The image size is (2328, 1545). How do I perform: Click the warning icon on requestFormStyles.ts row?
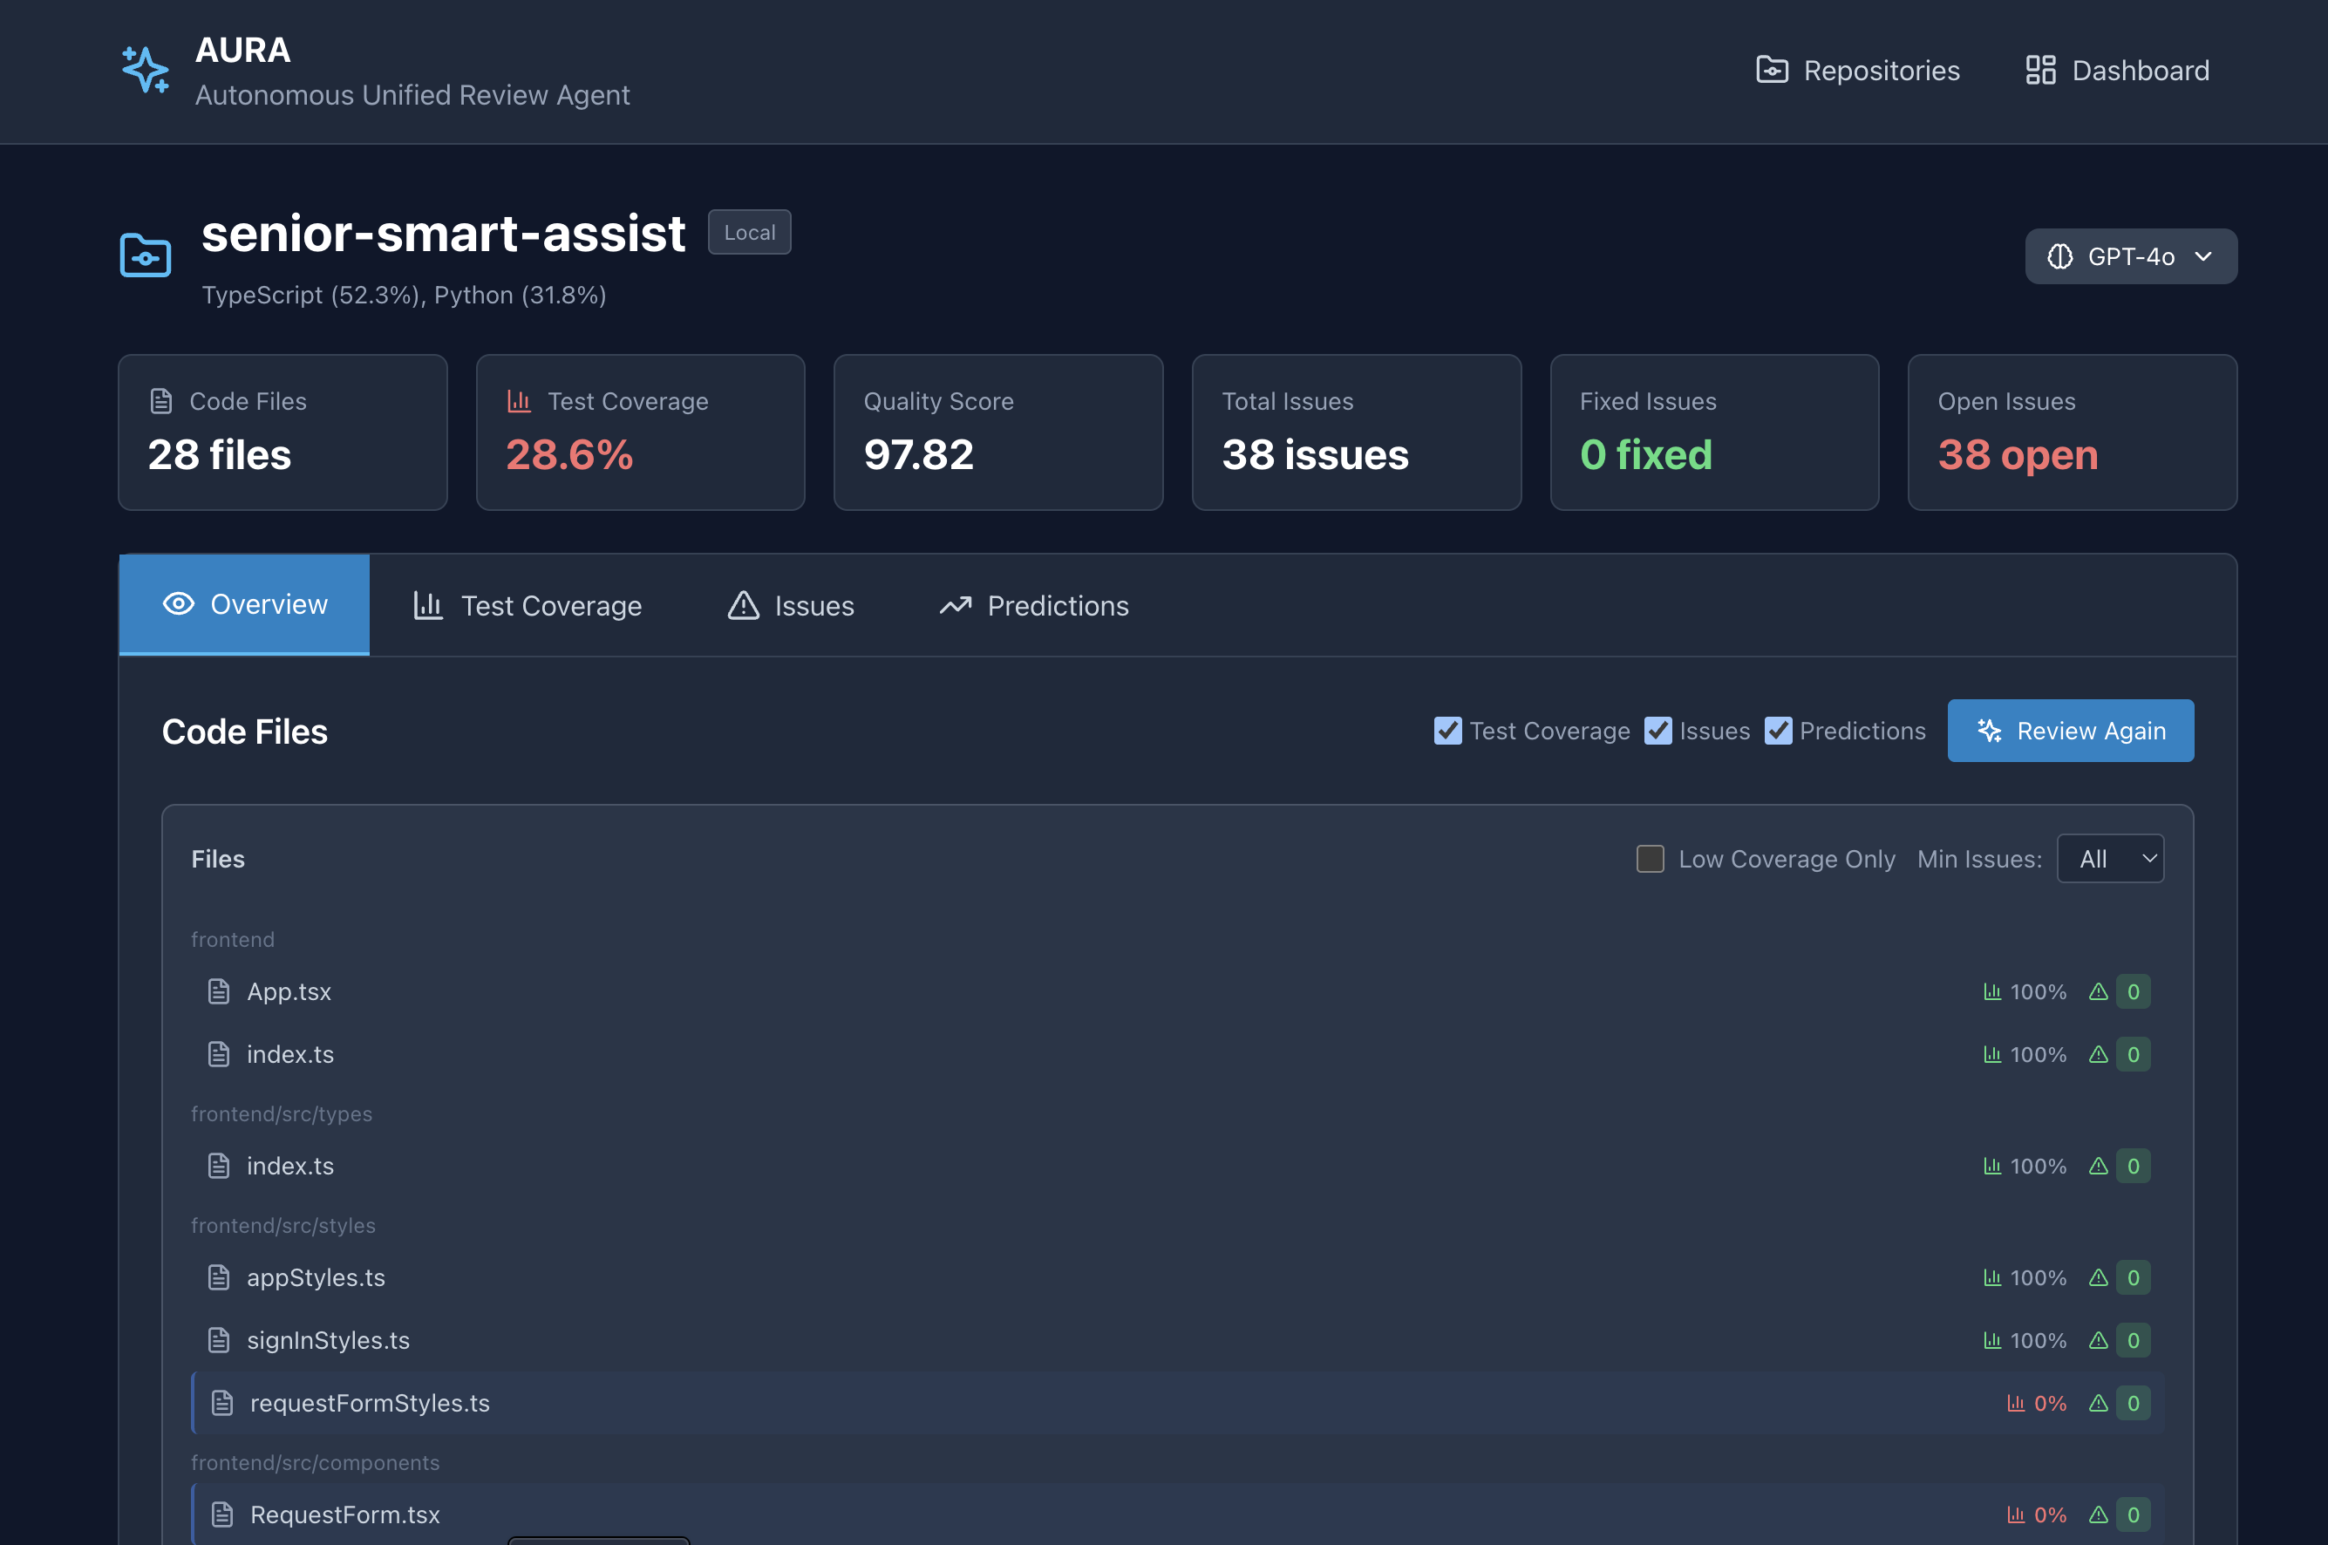click(2099, 1403)
